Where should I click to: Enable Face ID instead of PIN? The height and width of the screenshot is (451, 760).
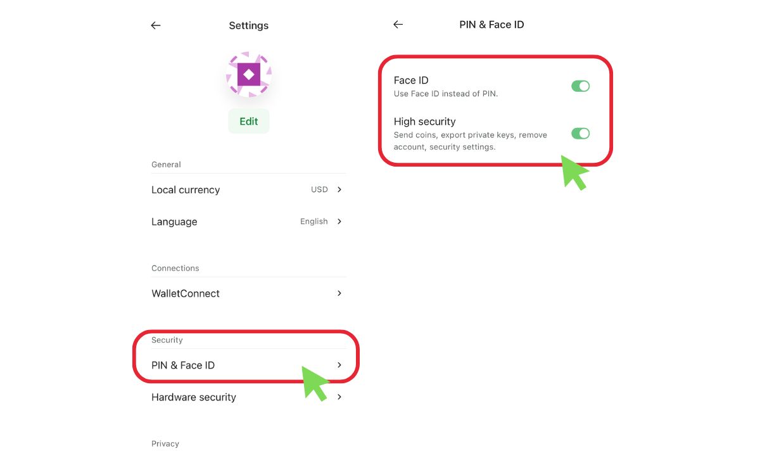[x=580, y=86]
